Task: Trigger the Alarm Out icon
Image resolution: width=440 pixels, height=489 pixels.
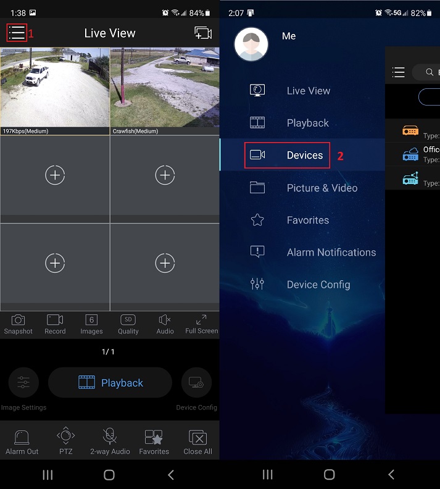Action: click(22, 441)
